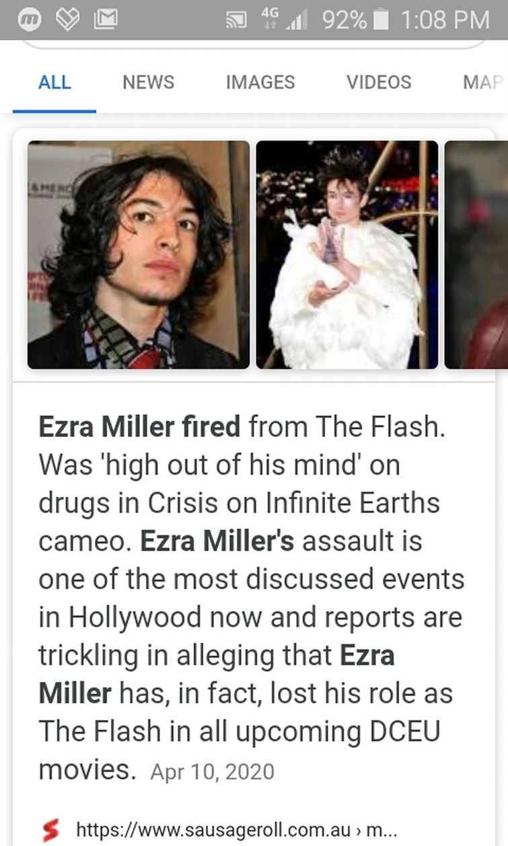Select the ALL search tab
The height and width of the screenshot is (846, 508).
pos(55,82)
